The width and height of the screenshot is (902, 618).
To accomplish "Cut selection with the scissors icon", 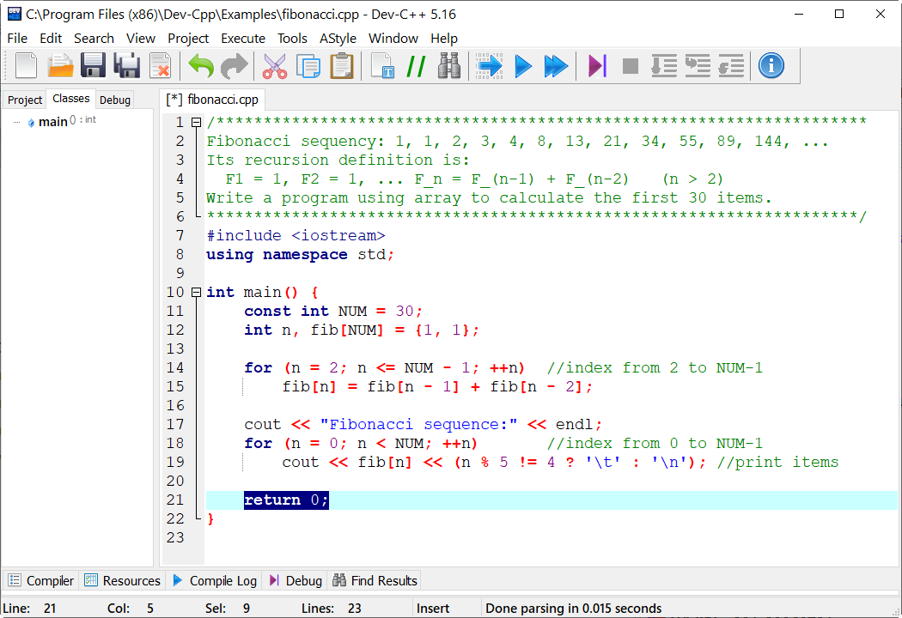I will pyautogui.click(x=274, y=65).
